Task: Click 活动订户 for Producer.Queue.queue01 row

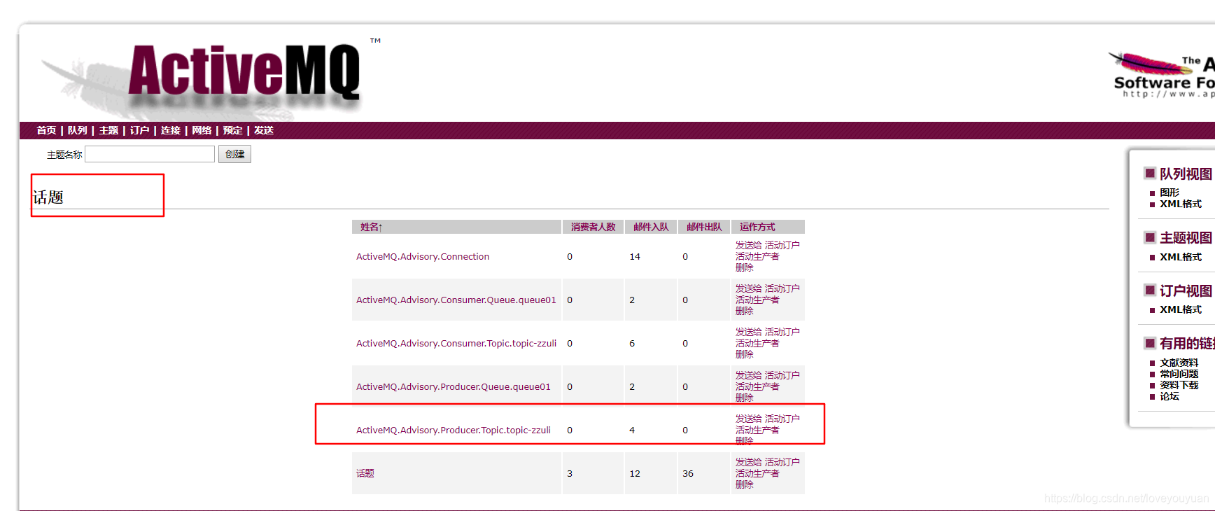Action: click(x=782, y=375)
